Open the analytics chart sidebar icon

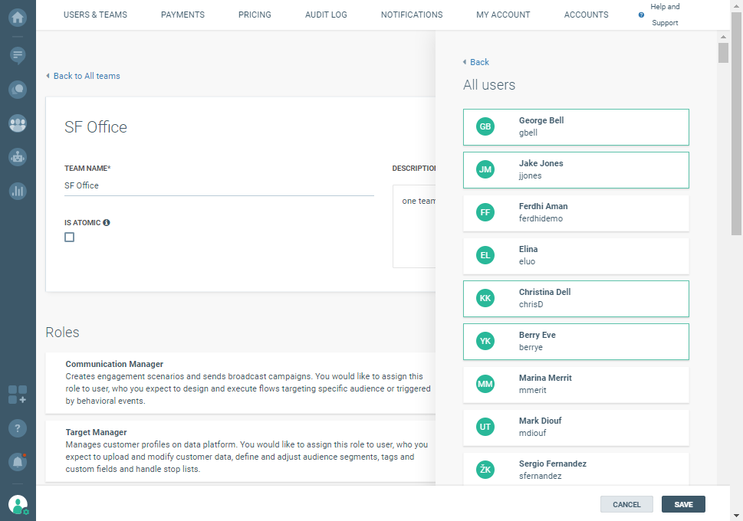point(18,191)
